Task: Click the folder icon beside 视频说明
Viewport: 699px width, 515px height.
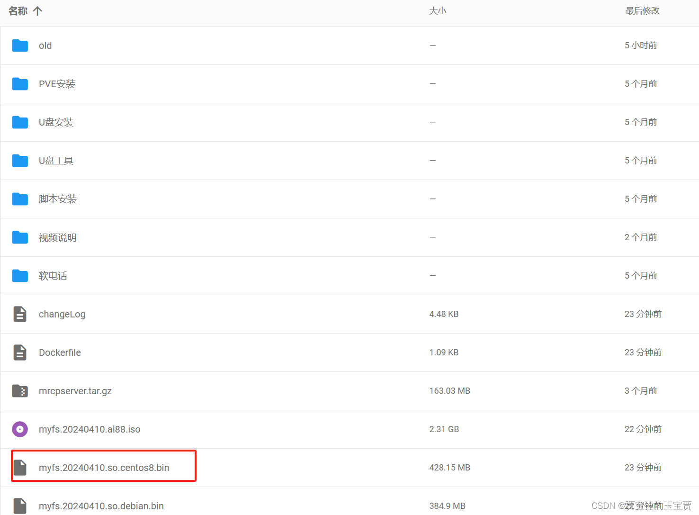Action: 20,237
